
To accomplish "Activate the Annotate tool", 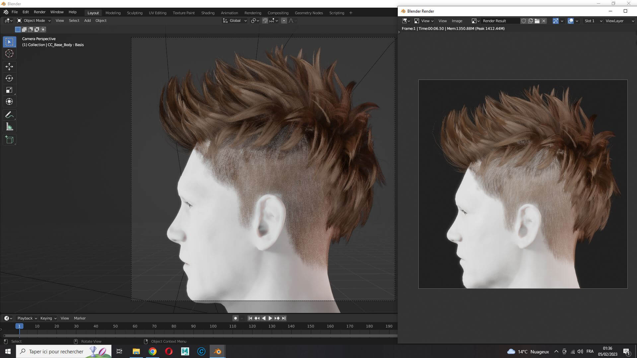I will click(x=9, y=115).
